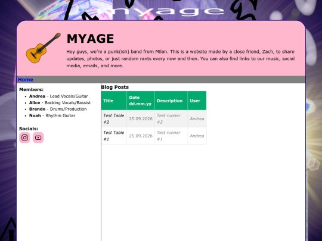Open the Test Table #1 post

pyautogui.click(x=113, y=136)
